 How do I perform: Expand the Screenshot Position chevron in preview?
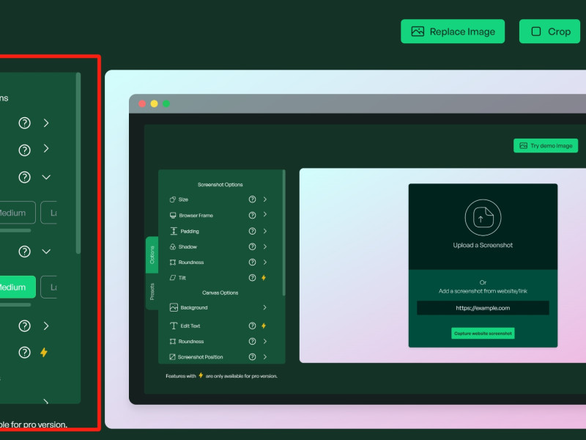tap(265, 357)
